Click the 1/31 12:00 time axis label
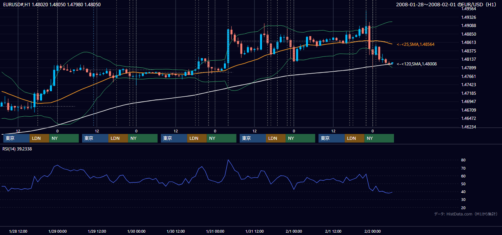Viewport: 502px width, 235px height. click(255, 231)
